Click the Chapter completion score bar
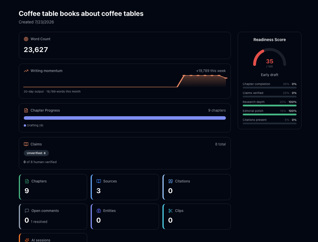 point(270,88)
